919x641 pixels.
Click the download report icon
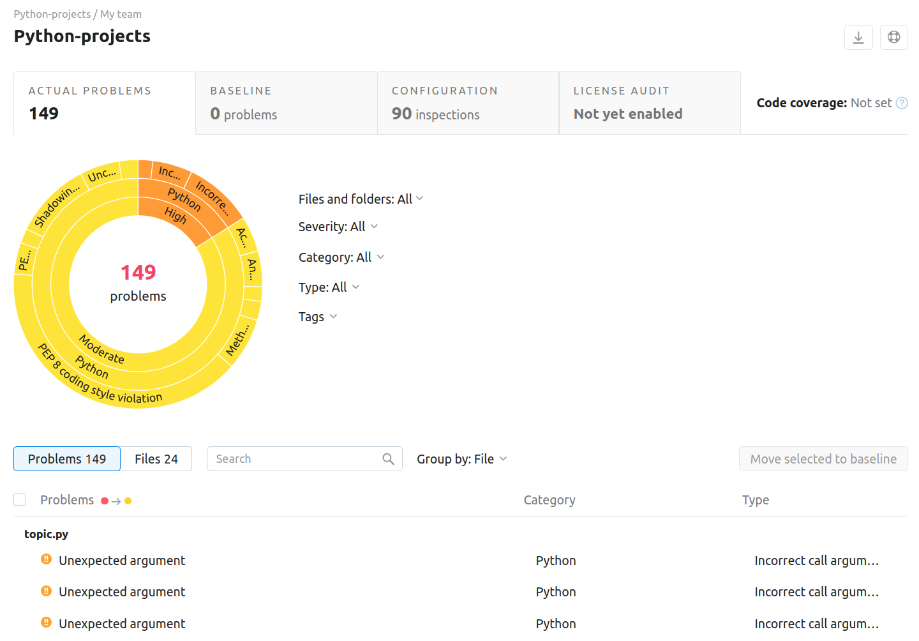coord(858,38)
